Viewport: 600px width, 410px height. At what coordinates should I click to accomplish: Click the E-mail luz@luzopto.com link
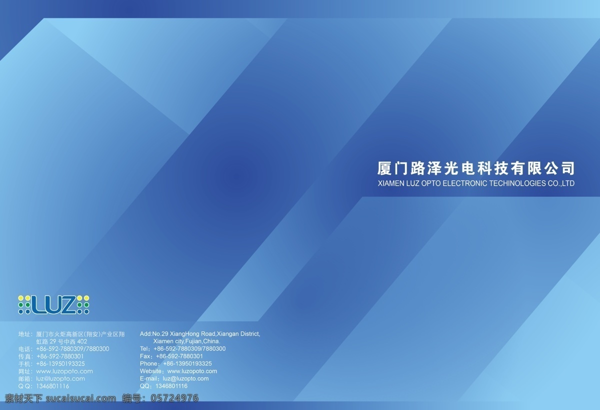[174, 379]
